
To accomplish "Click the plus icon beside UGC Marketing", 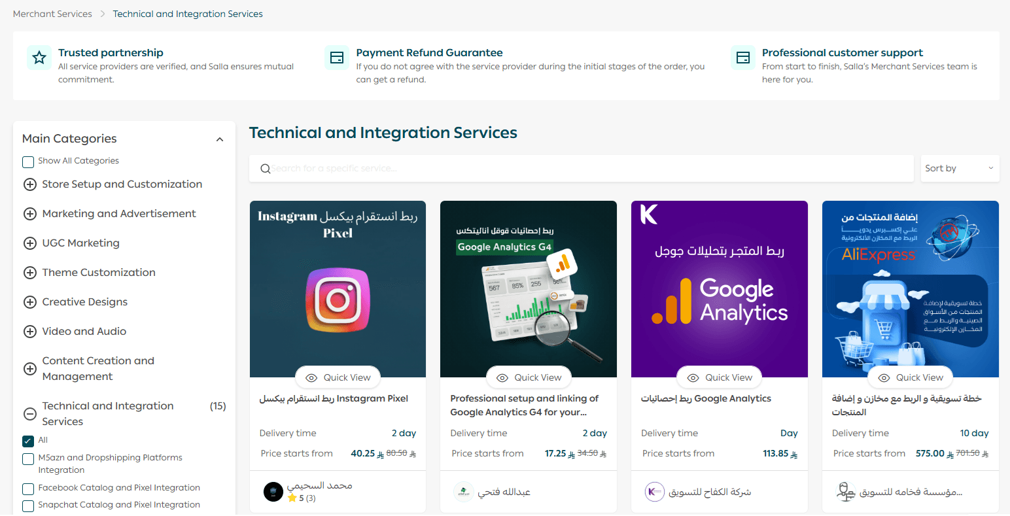I will pos(30,243).
